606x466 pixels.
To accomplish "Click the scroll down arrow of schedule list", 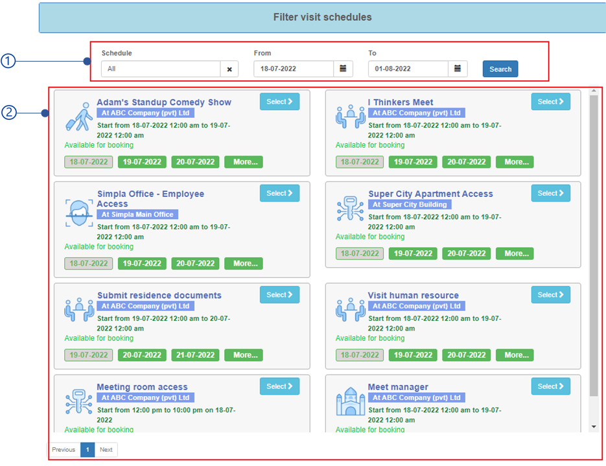I will (594, 426).
